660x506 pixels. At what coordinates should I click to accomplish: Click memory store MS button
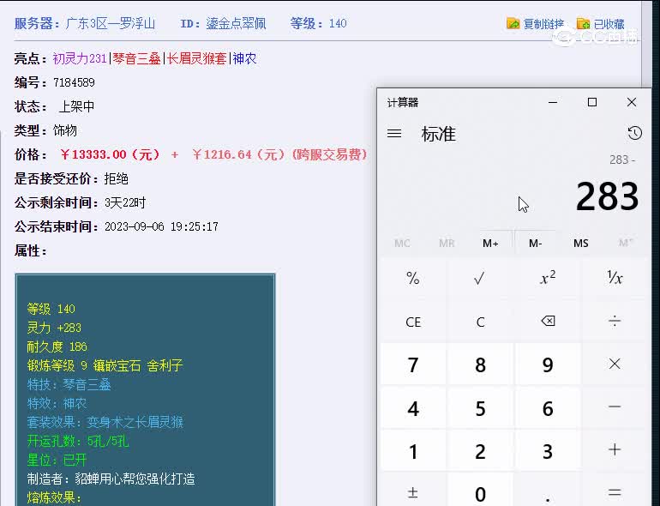coord(581,243)
